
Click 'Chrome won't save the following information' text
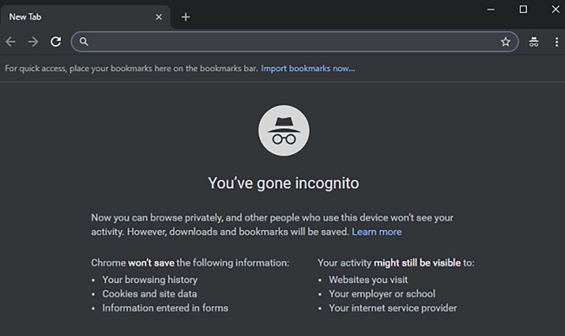190,263
